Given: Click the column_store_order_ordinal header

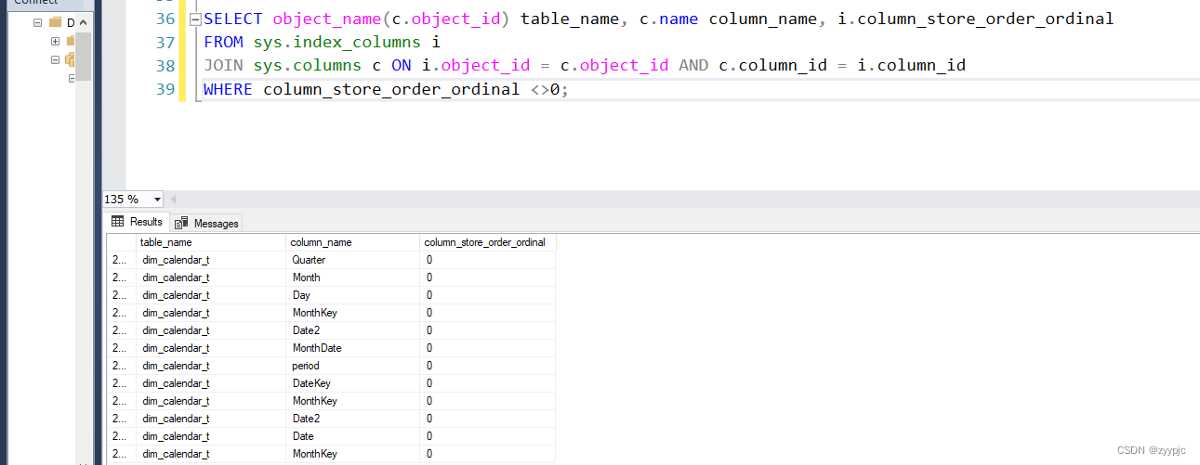Looking at the screenshot, I should tap(488, 242).
